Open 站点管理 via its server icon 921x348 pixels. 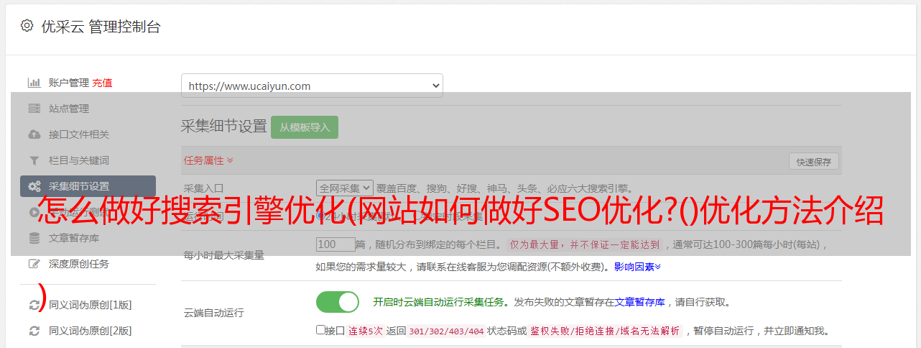pos(34,109)
